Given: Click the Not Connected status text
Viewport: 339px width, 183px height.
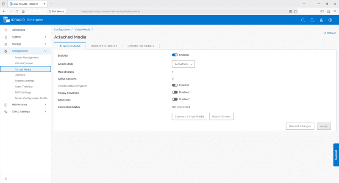Looking at the screenshot, I should click(x=181, y=107).
